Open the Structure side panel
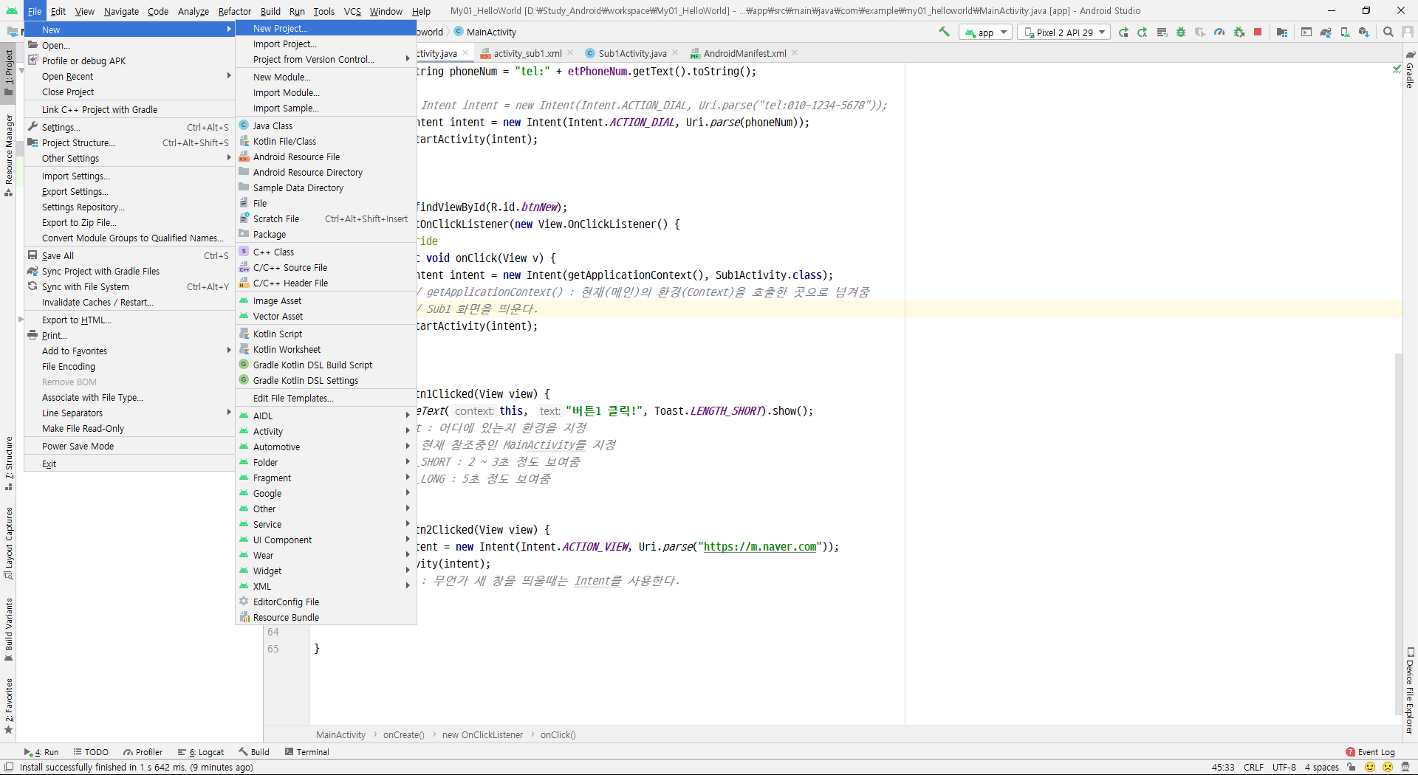This screenshot has width=1418, height=775. point(8,464)
